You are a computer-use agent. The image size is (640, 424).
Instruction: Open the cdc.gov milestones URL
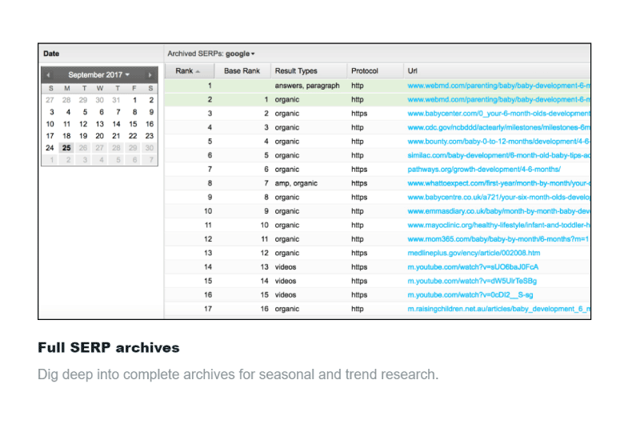click(x=498, y=127)
